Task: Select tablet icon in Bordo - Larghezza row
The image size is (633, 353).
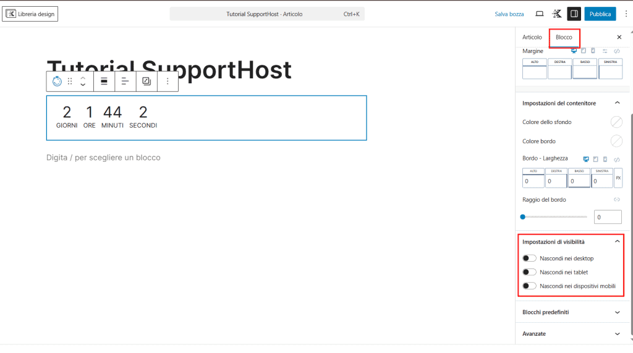Action: click(595, 159)
